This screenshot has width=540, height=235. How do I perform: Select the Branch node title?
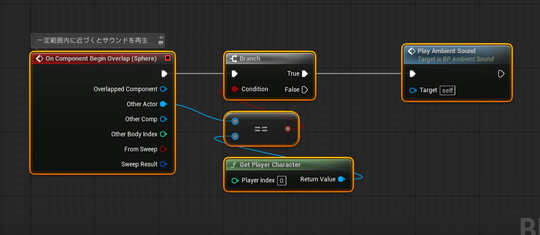click(x=250, y=59)
